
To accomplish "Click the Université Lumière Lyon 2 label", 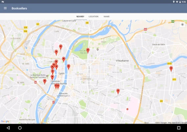I will click(x=63, y=94).
